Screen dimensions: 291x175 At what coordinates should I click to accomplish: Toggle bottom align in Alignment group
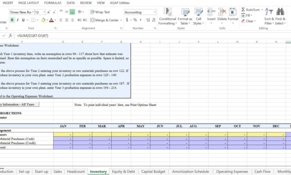click(x=72, y=12)
